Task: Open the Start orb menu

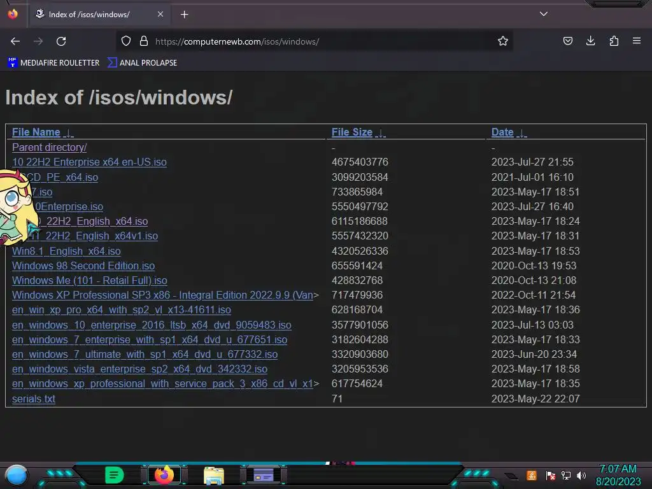Action: click(16, 475)
